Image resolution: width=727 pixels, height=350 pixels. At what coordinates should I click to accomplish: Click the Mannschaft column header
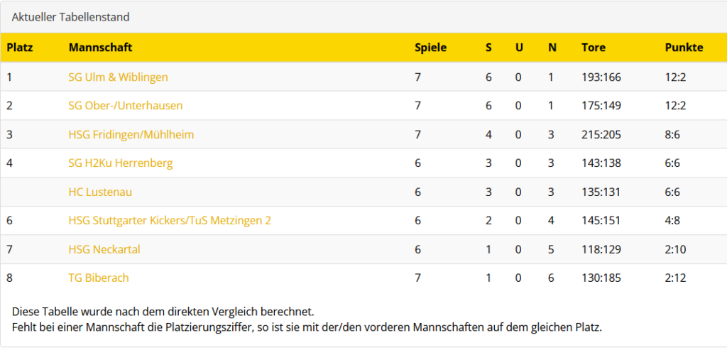(x=100, y=48)
